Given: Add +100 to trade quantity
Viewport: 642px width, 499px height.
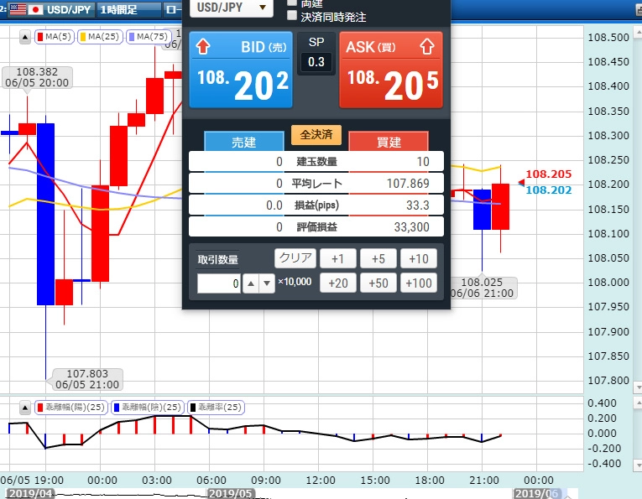Looking at the screenshot, I should pos(419,283).
